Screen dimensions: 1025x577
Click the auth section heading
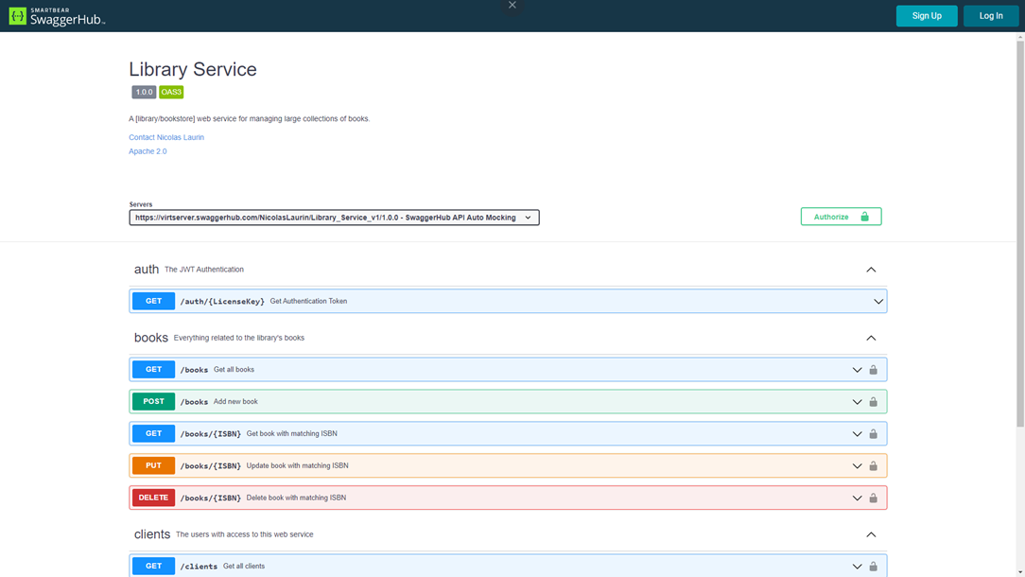[x=147, y=270]
